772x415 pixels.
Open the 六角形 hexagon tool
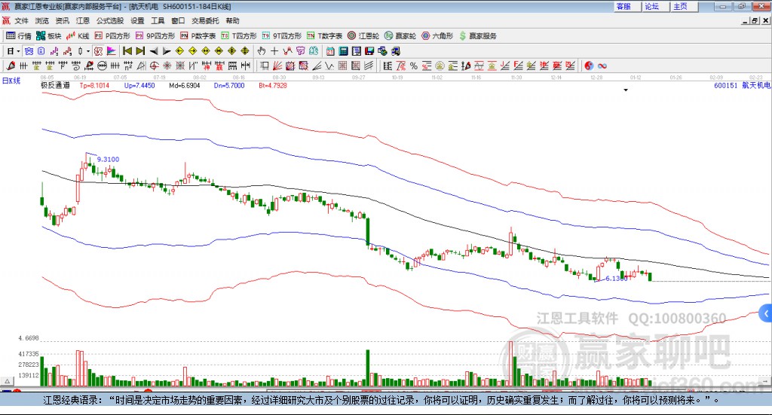[x=437, y=36]
